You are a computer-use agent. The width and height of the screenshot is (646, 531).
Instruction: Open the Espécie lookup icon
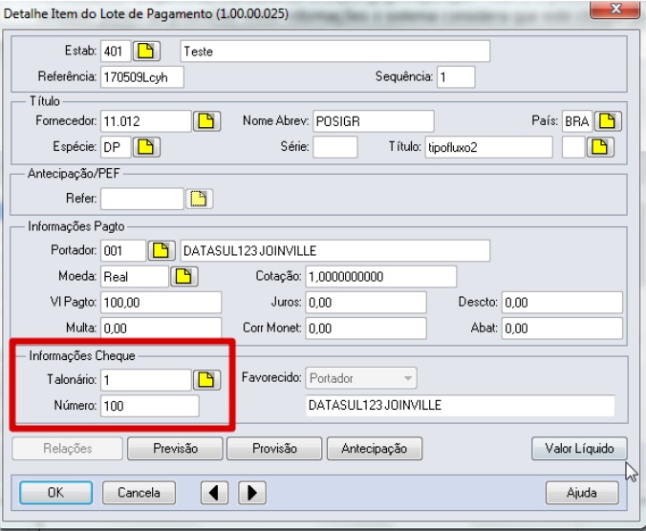(x=146, y=147)
